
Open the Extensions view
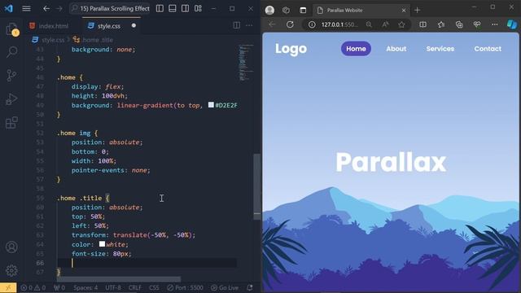pos(11,123)
